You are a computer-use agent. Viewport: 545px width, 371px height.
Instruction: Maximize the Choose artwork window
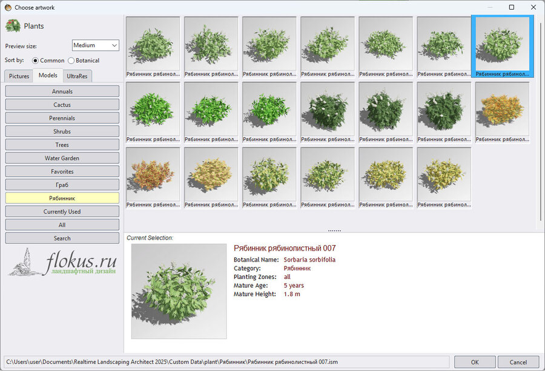(511, 7)
